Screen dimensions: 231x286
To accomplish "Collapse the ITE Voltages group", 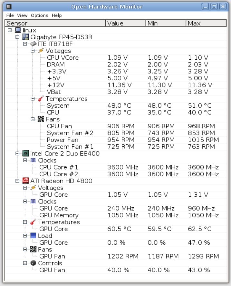I will (x=33, y=51).
